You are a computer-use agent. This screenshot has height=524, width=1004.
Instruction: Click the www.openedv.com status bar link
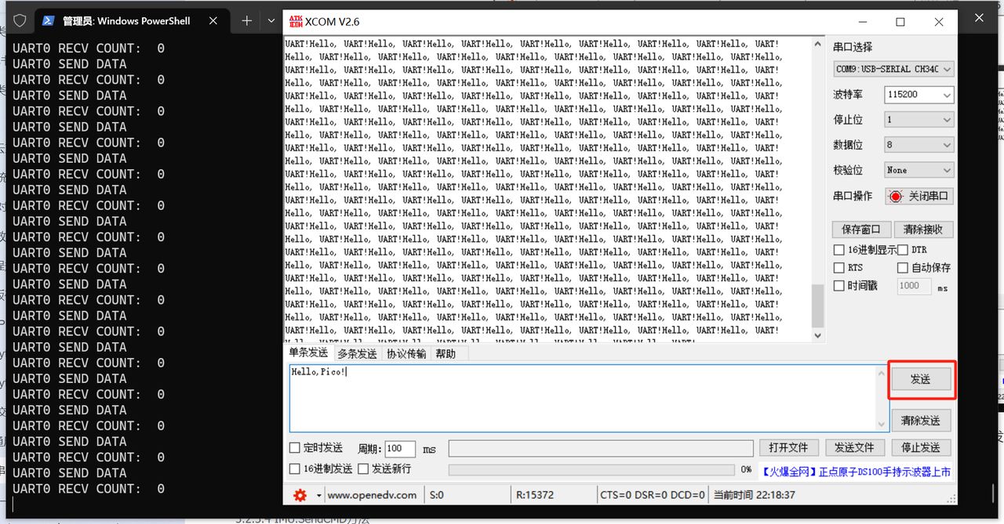(x=372, y=495)
